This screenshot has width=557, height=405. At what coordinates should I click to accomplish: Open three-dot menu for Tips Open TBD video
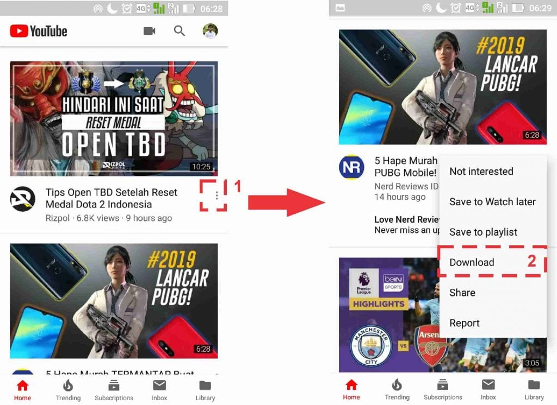coord(216,195)
